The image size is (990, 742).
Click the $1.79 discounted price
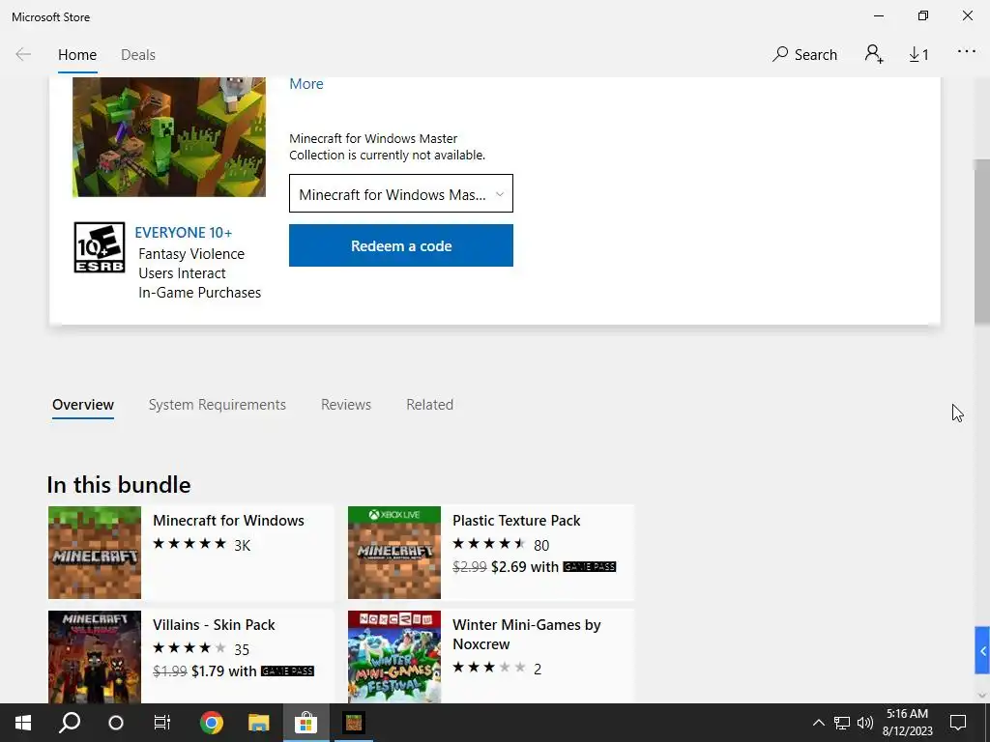click(209, 671)
